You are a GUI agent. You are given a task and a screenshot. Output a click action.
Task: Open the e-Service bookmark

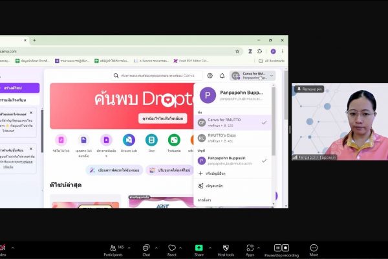(x=151, y=61)
